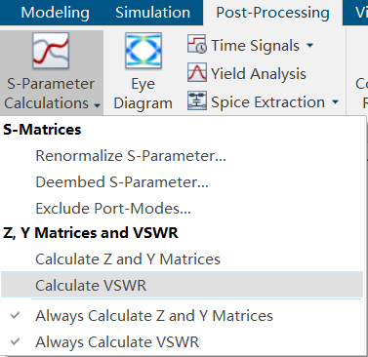
Task: Open the Eye Diagram tool icon
Action: (143, 51)
